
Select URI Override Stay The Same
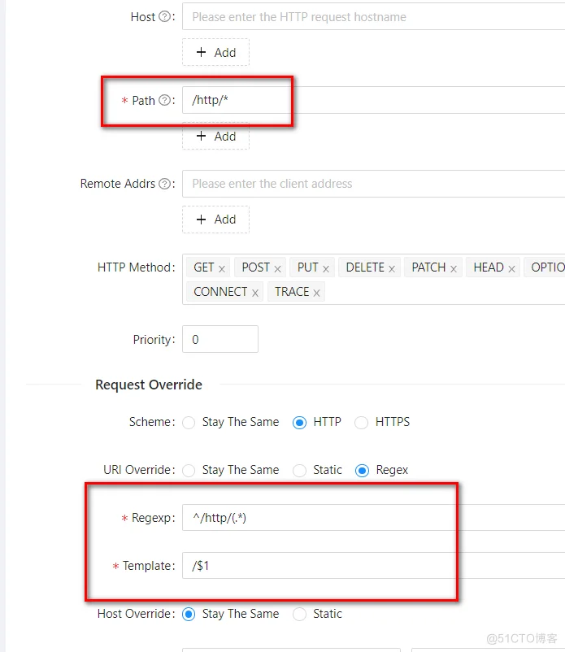(189, 470)
